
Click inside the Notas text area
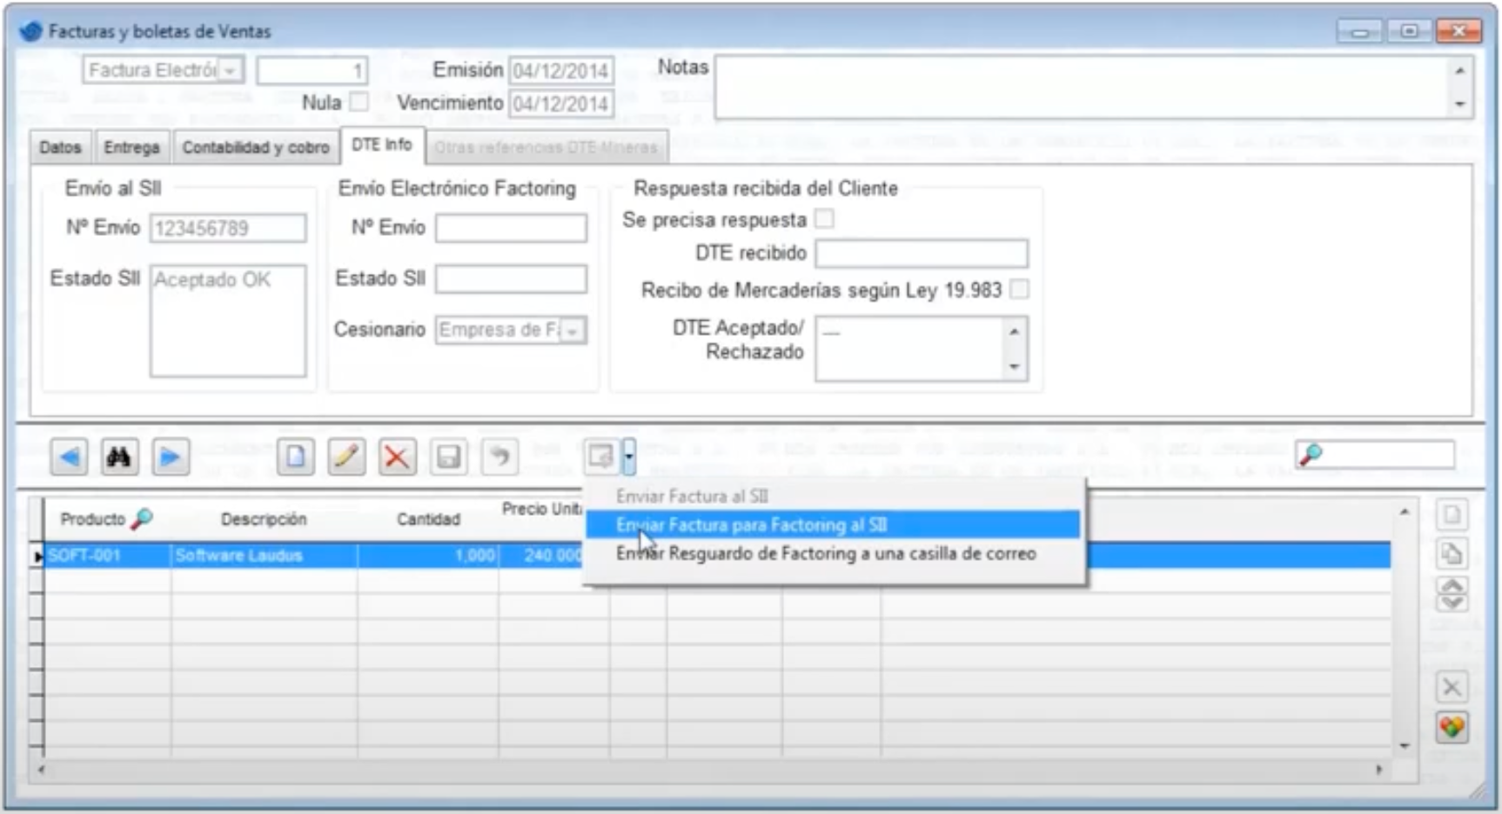tap(1083, 87)
